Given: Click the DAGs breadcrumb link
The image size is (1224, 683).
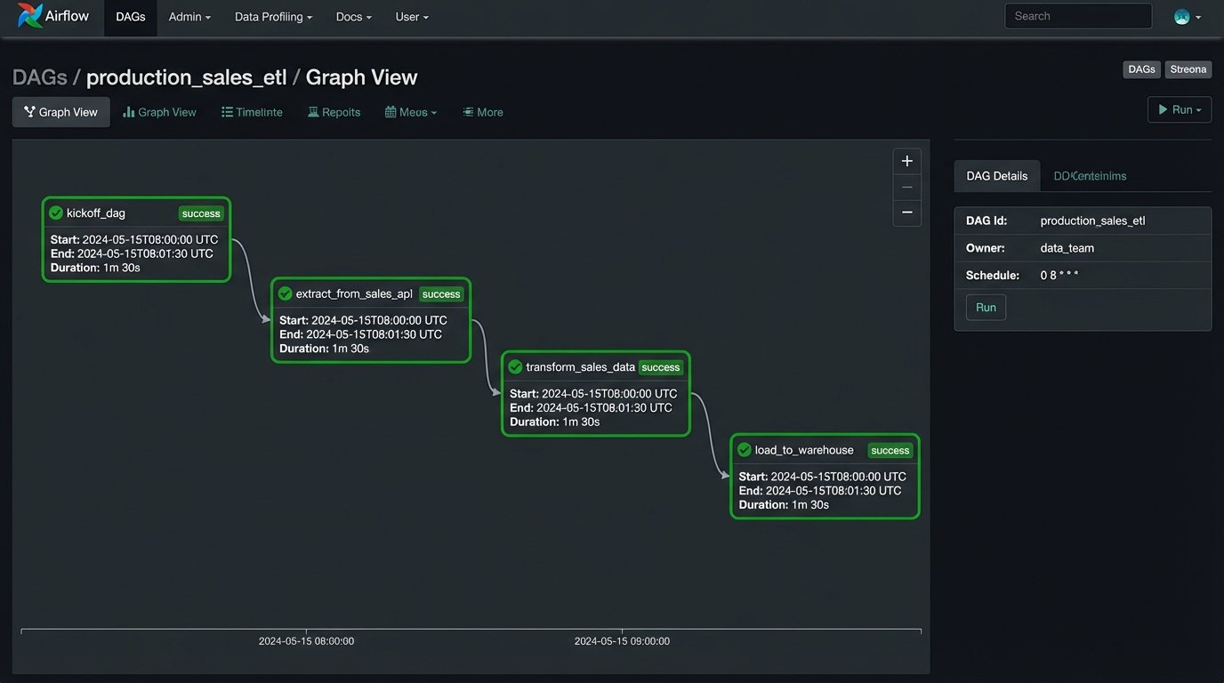Looking at the screenshot, I should (38, 76).
